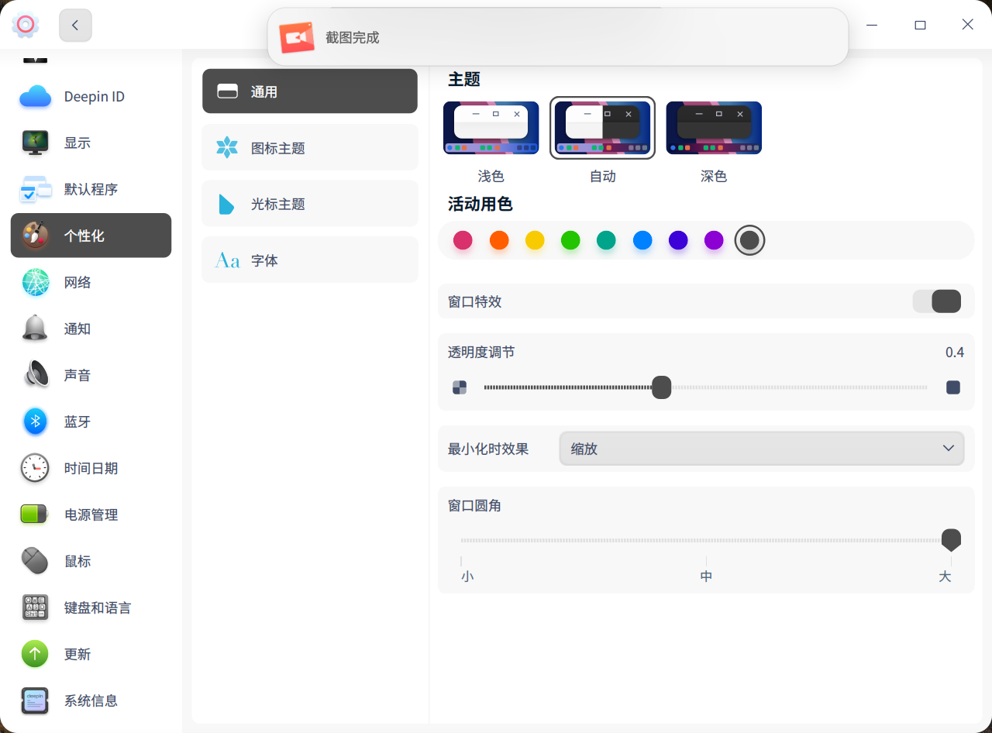Image resolution: width=992 pixels, height=733 pixels.
Task: Open 默认程序 default programs label
Action: point(91,189)
